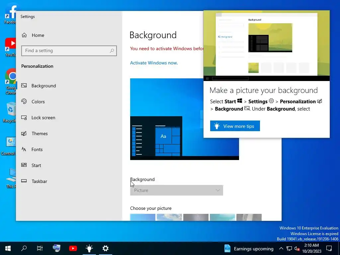Screen dimensions: 340x255
Task: Click the desktop background preview image
Action: (185, 119)
